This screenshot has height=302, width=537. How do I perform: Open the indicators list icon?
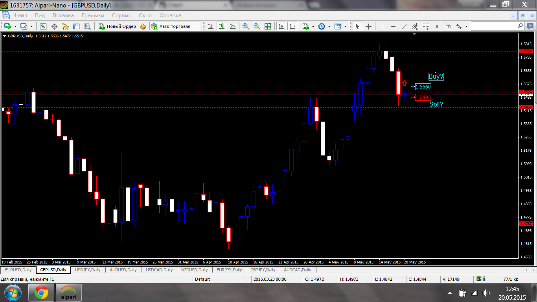[x=306, y=26]
